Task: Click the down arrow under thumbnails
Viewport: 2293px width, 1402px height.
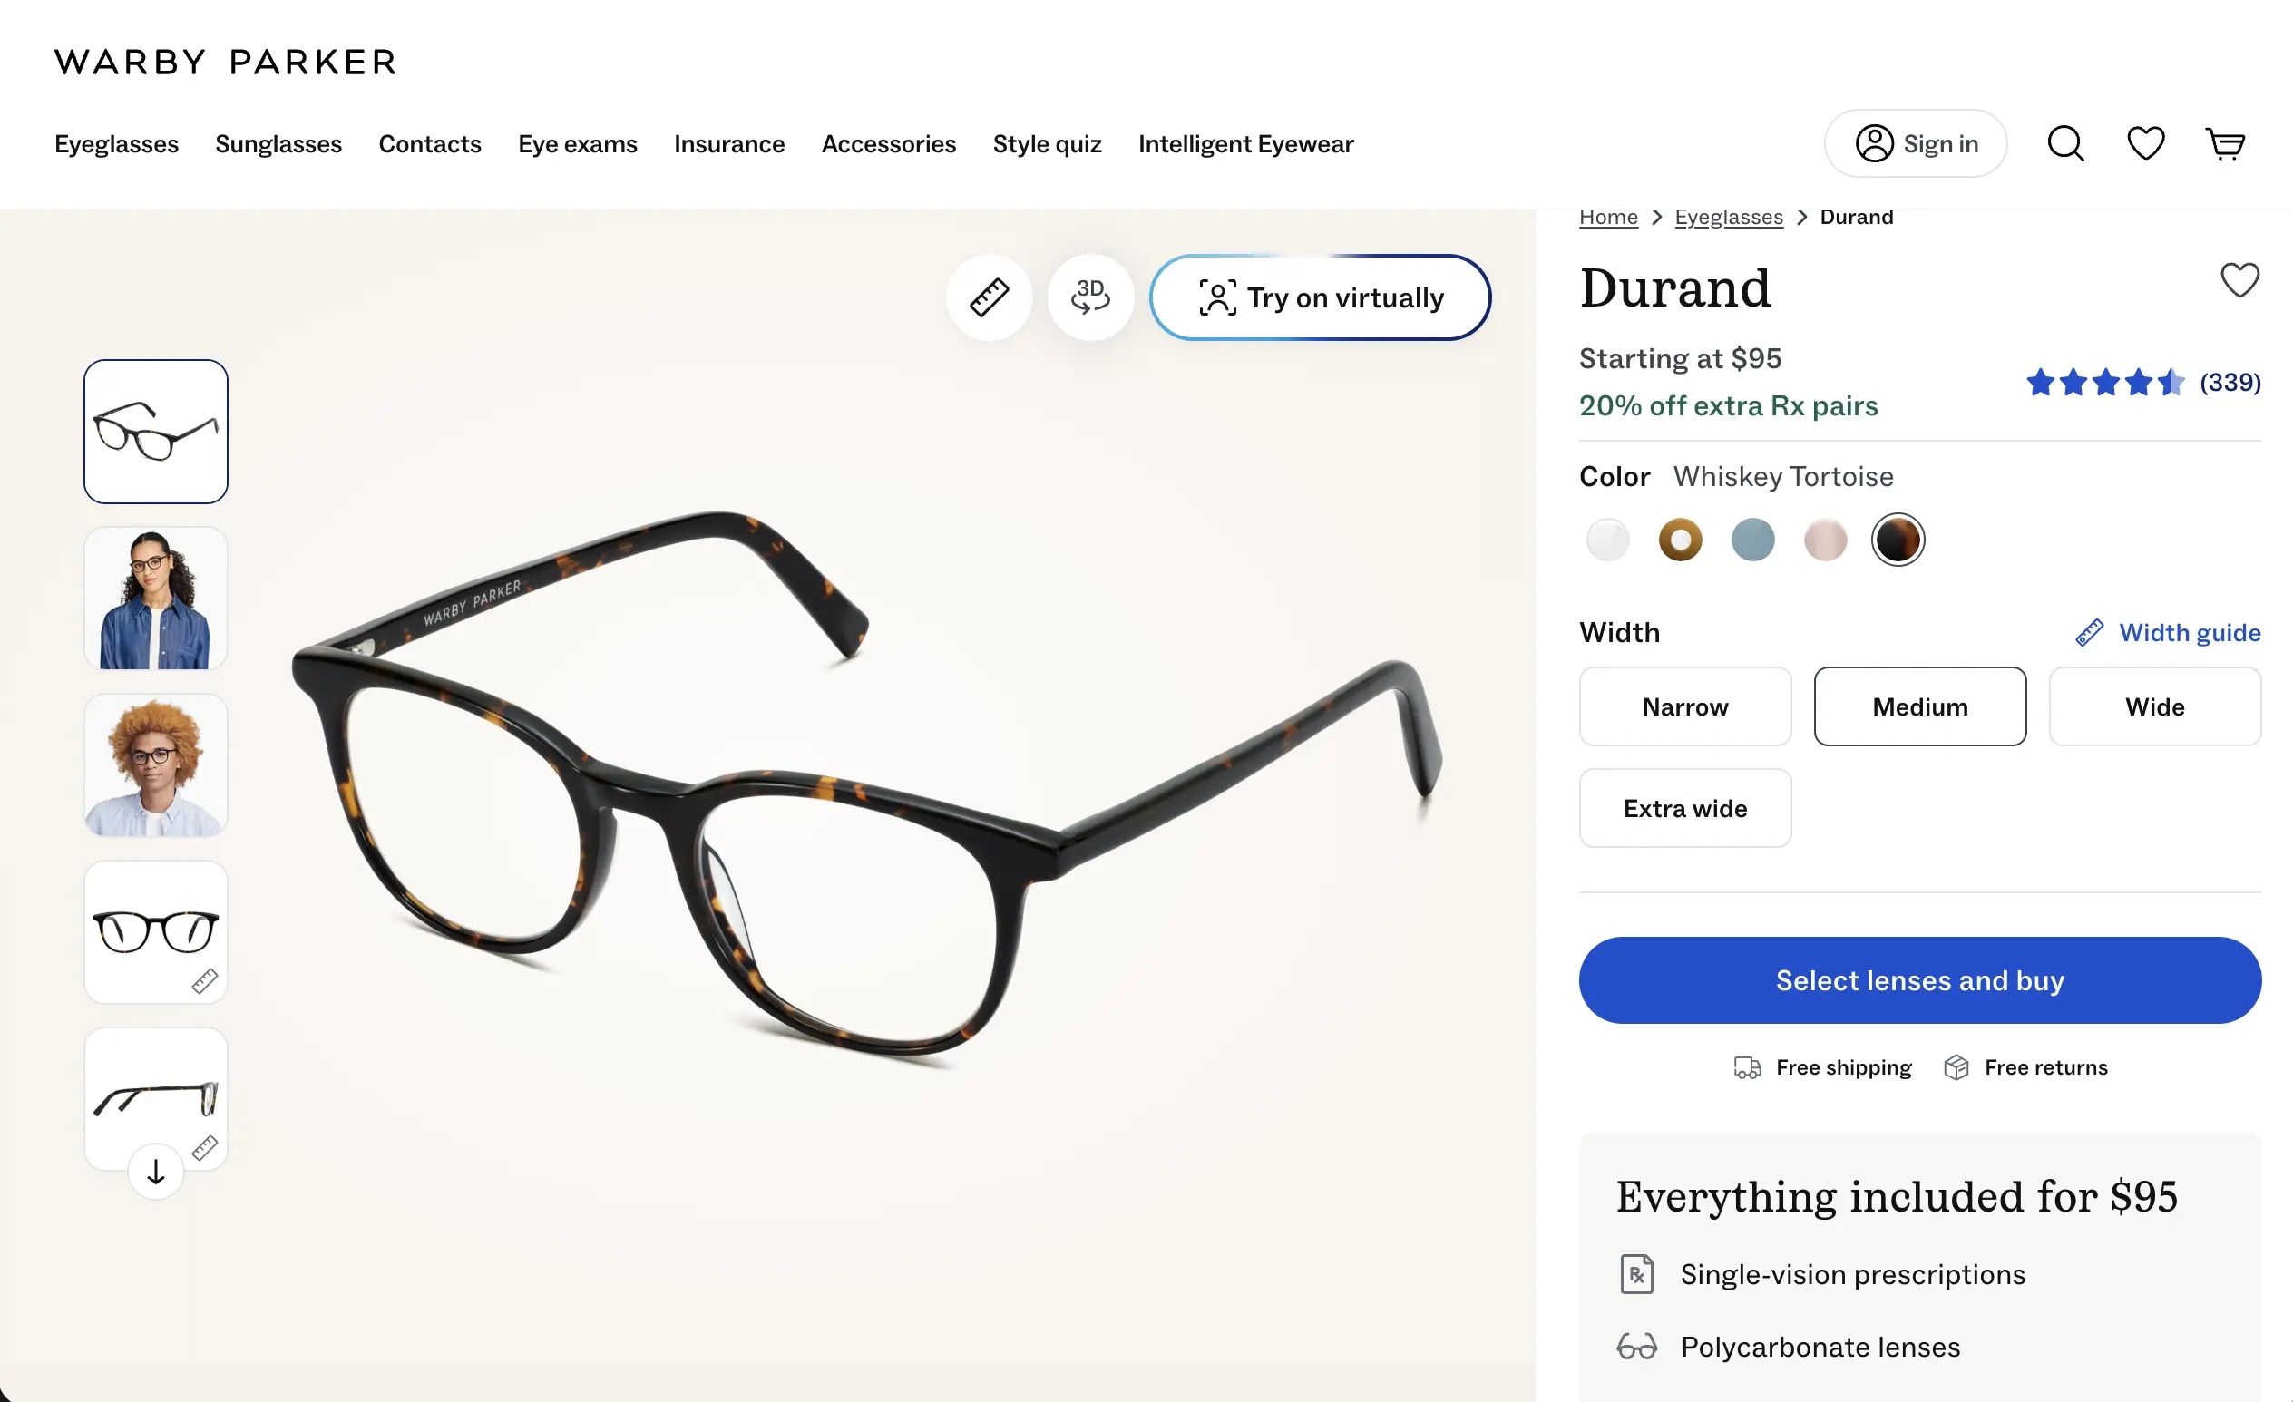Action: 155,1172
